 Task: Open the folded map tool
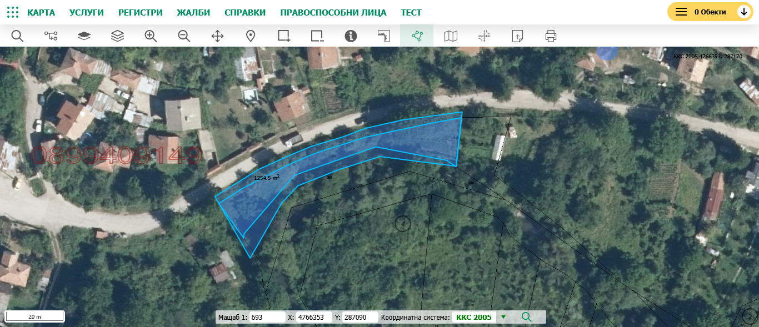tap(451, 36)
